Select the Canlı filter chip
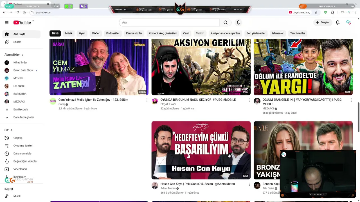Viewport: 360px width, 202px height. pos(186,33)
